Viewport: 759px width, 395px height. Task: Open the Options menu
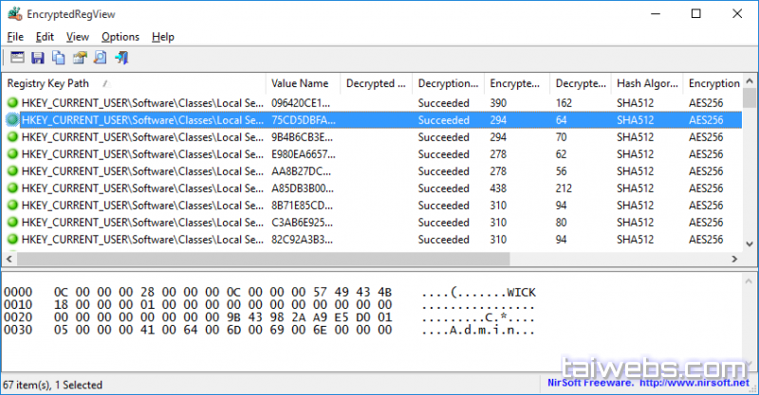(x=120, y=37)
